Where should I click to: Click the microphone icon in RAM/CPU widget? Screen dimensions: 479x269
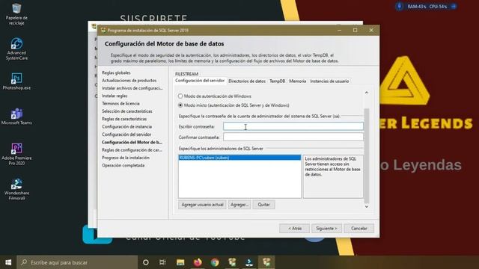pos(399,7)
